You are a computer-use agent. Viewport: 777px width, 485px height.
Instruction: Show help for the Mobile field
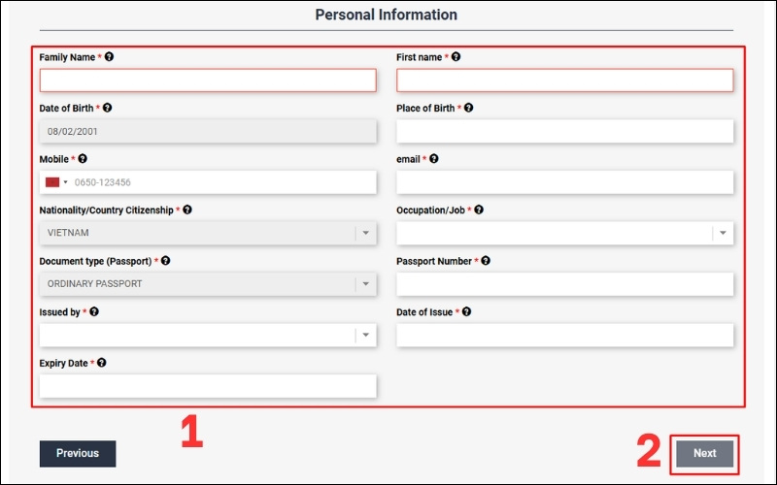pos(83,159)
